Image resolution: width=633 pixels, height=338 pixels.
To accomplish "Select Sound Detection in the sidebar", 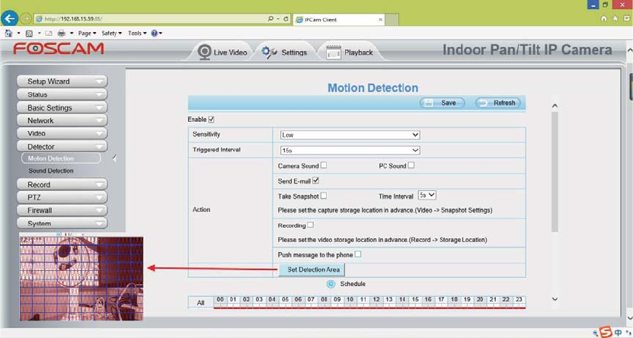I will (51, 171).
